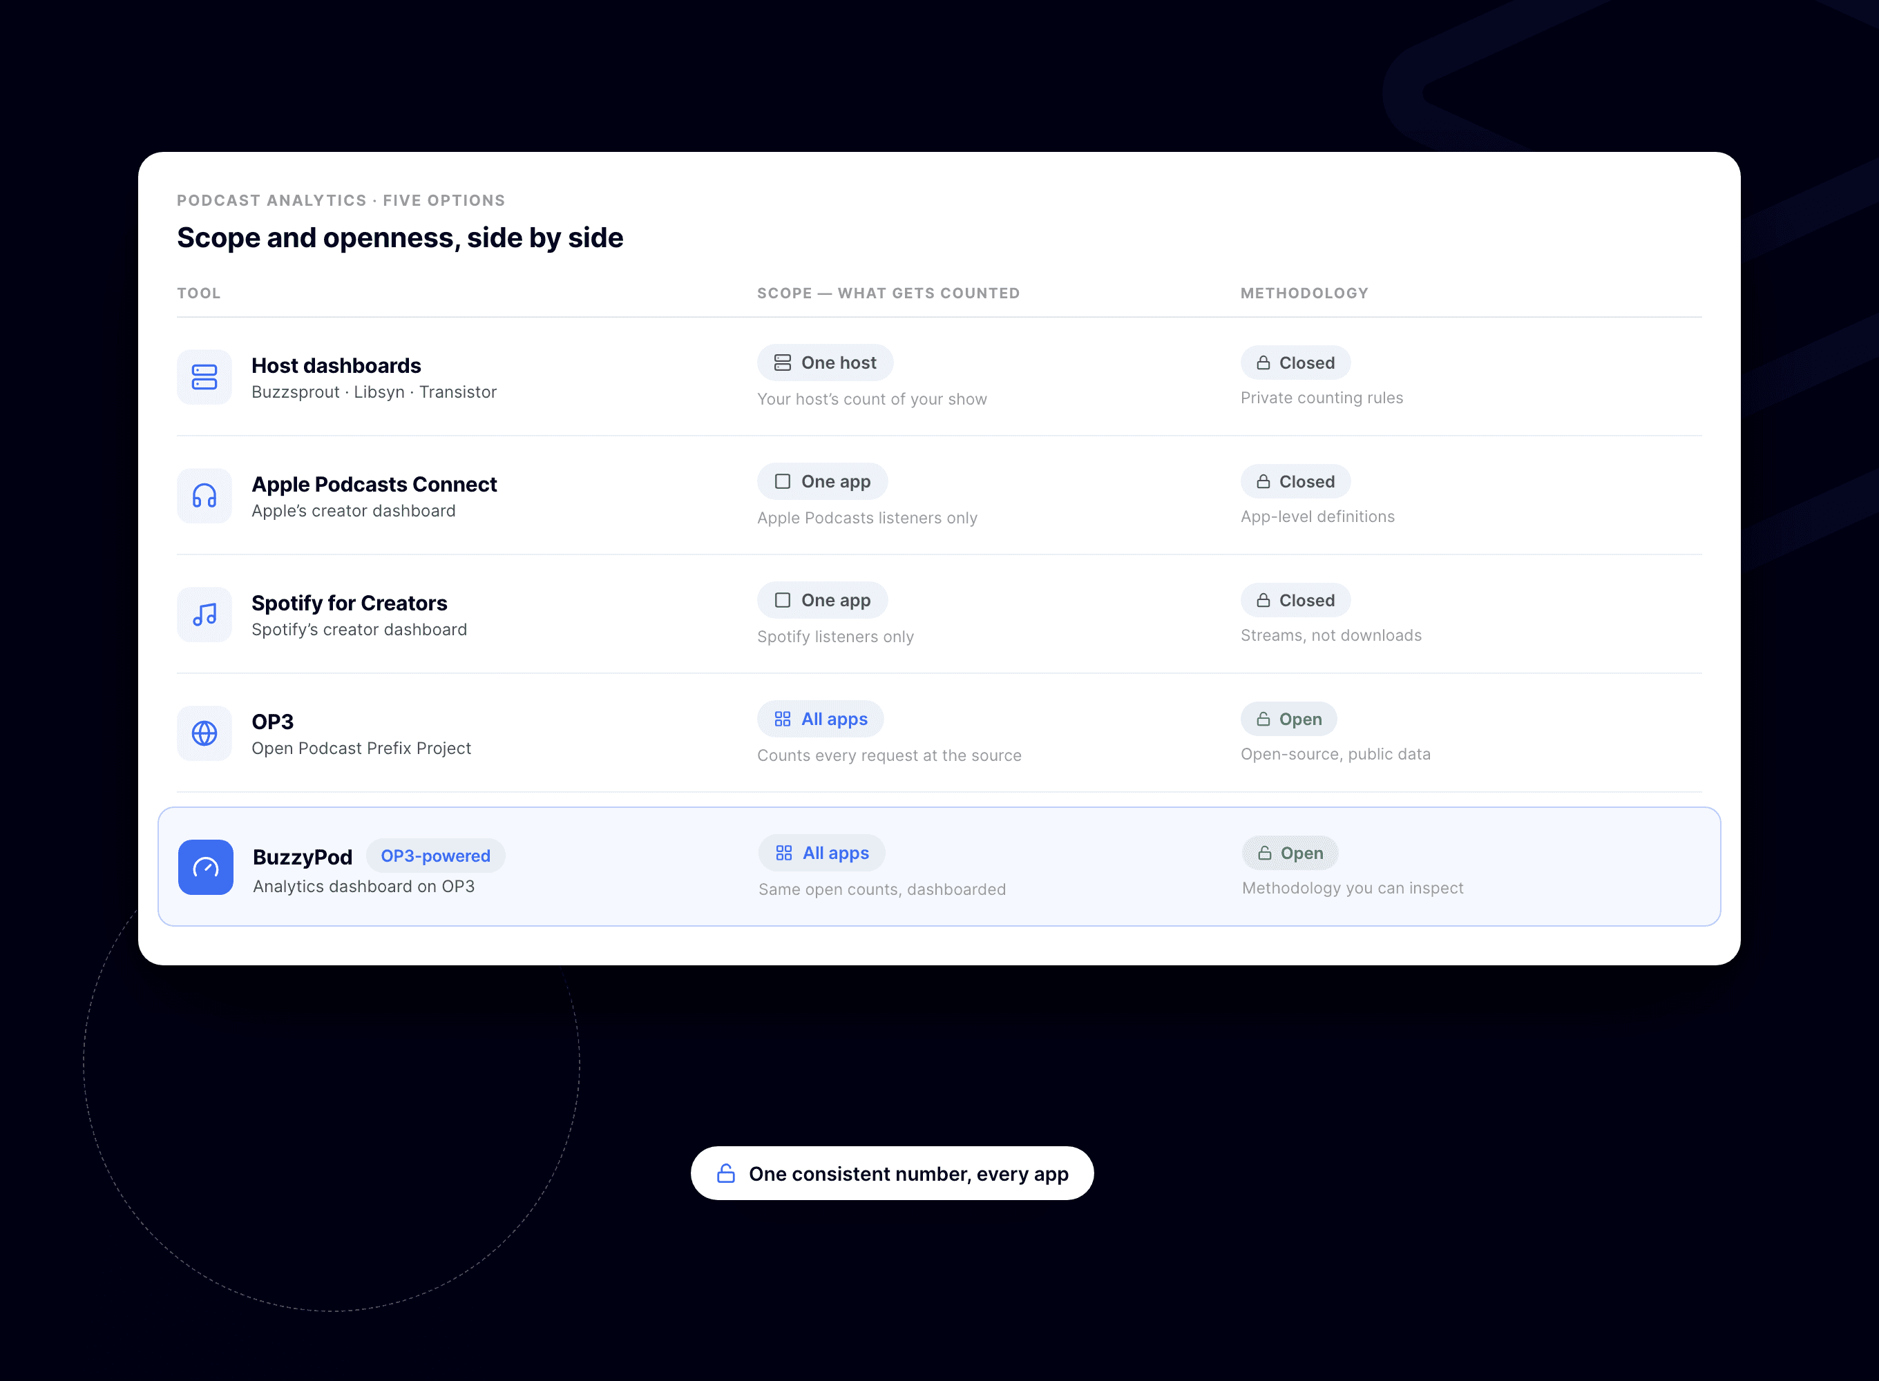Click the Host dashboards server icon
The height and width of the screenshot is (1381, 1879).
(204, 377)
